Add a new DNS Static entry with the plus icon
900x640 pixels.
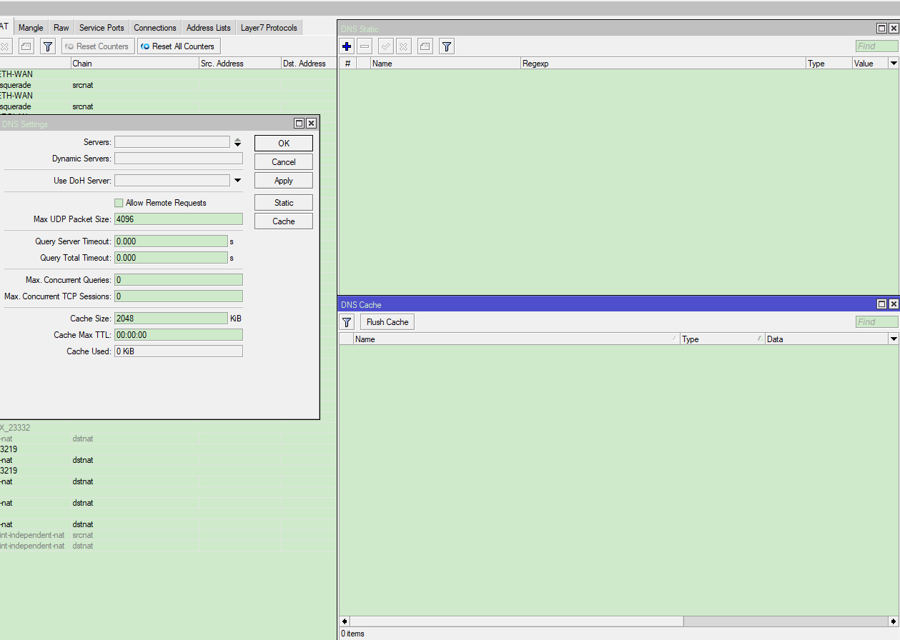[347, 46]
